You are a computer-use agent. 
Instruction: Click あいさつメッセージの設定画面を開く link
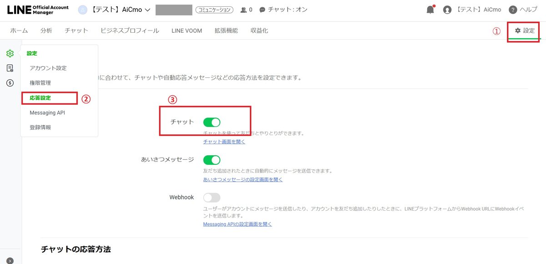pos(243,179)
